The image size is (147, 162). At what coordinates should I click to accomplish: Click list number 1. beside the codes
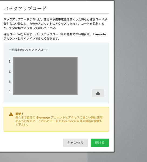tap(10, 62)
